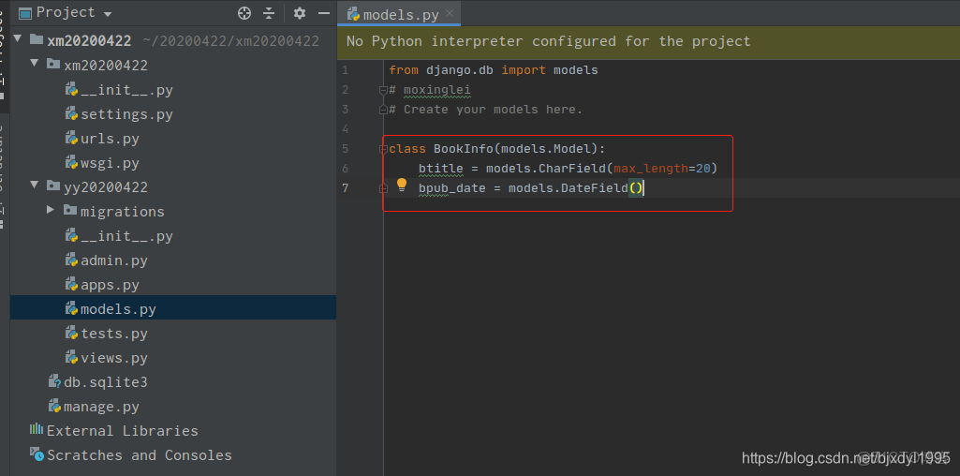960x476 pixels.
Task: Select urls.py in project tree
Action: 110,139
